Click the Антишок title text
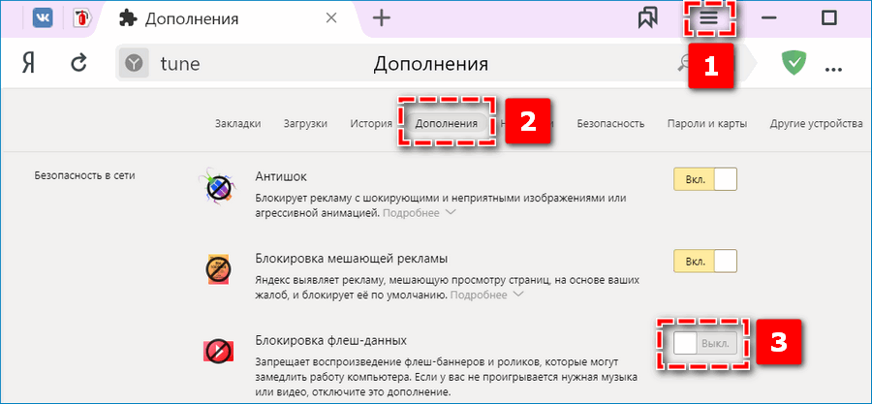The image size is (872, 404). pyautogui.click(x=281, y=176)
